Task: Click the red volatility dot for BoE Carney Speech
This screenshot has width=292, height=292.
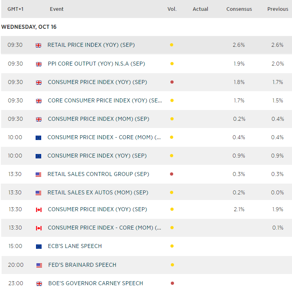Action: [x=172, y=283]
